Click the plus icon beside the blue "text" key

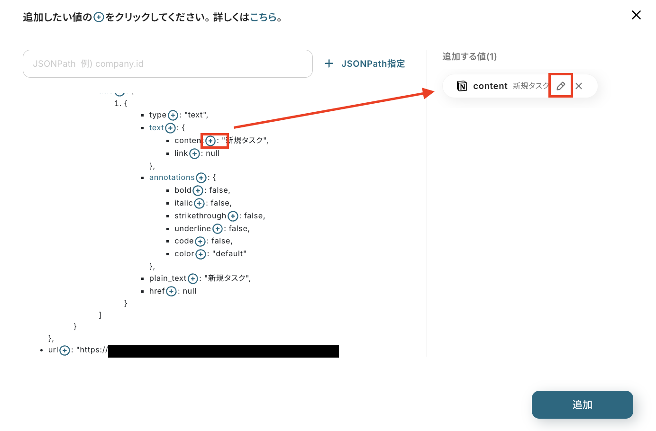pyautogui.click(x=170, y=128)
